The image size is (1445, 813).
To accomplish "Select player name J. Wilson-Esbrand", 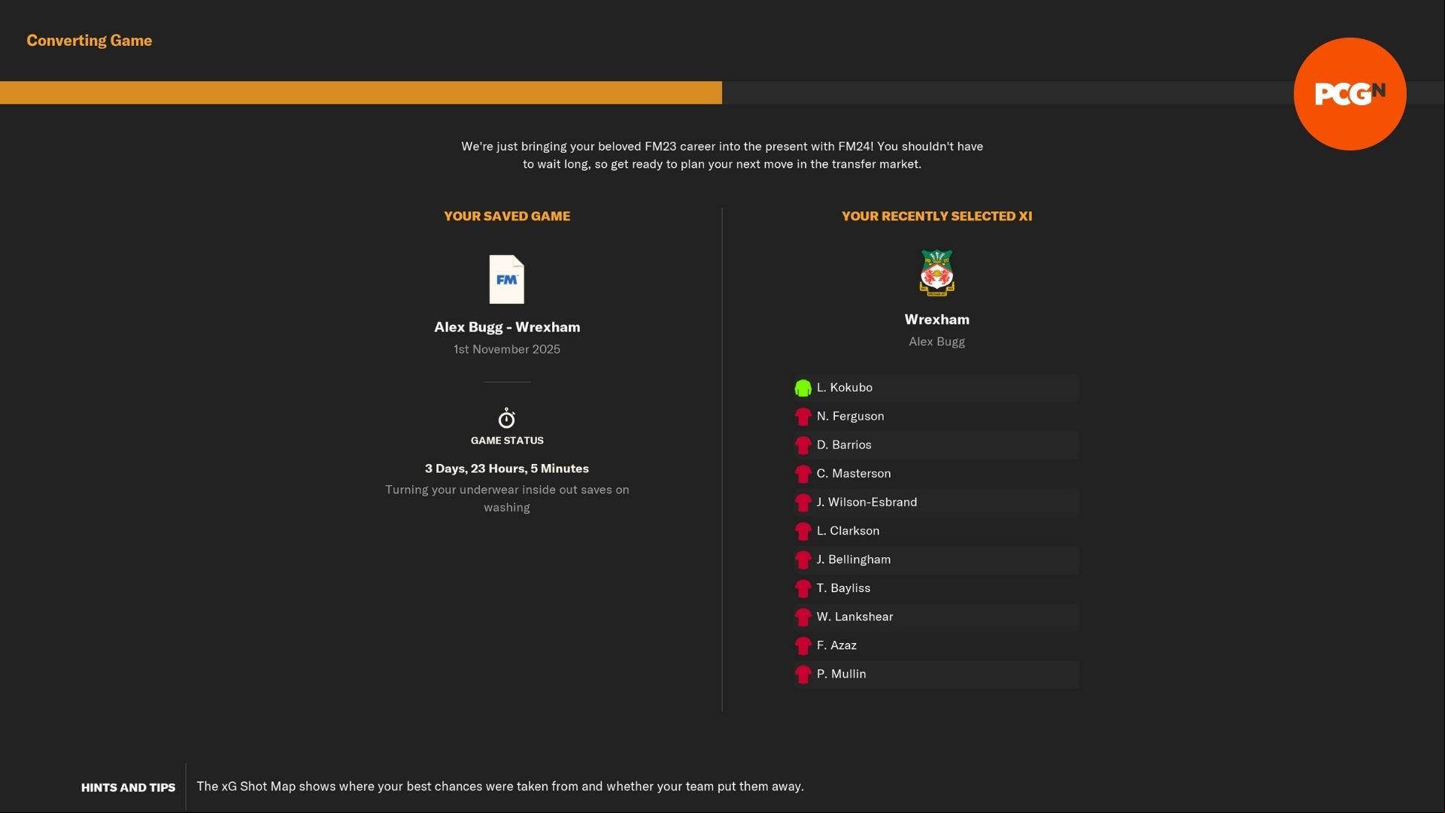I will pos(867,502).
